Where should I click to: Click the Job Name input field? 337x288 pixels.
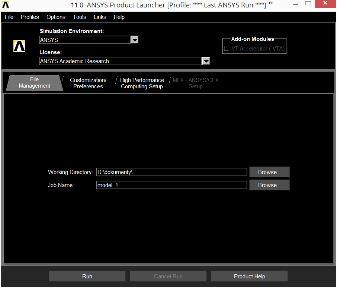[x=172, y=185]
